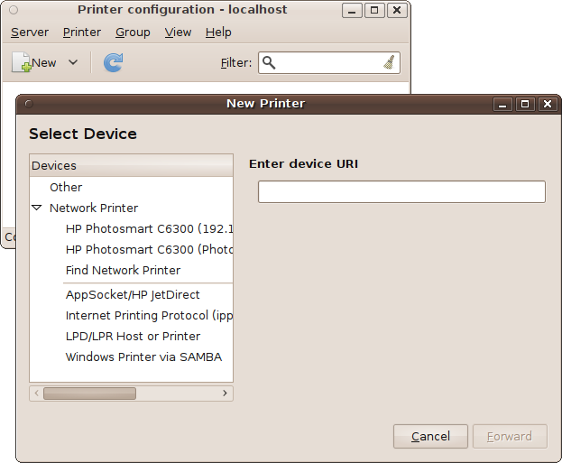
Task: Open the View menu
Action: [x=178, y=32]
